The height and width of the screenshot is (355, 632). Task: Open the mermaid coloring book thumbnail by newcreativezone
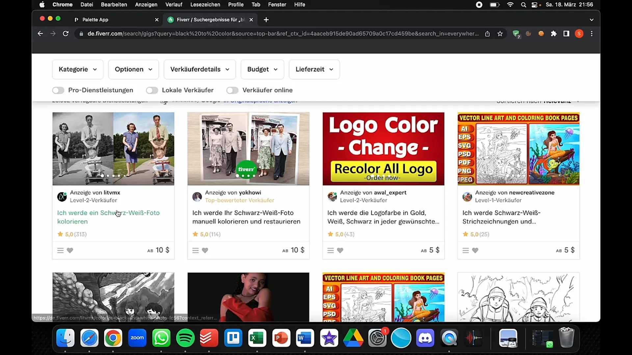[x=518, y=149]
